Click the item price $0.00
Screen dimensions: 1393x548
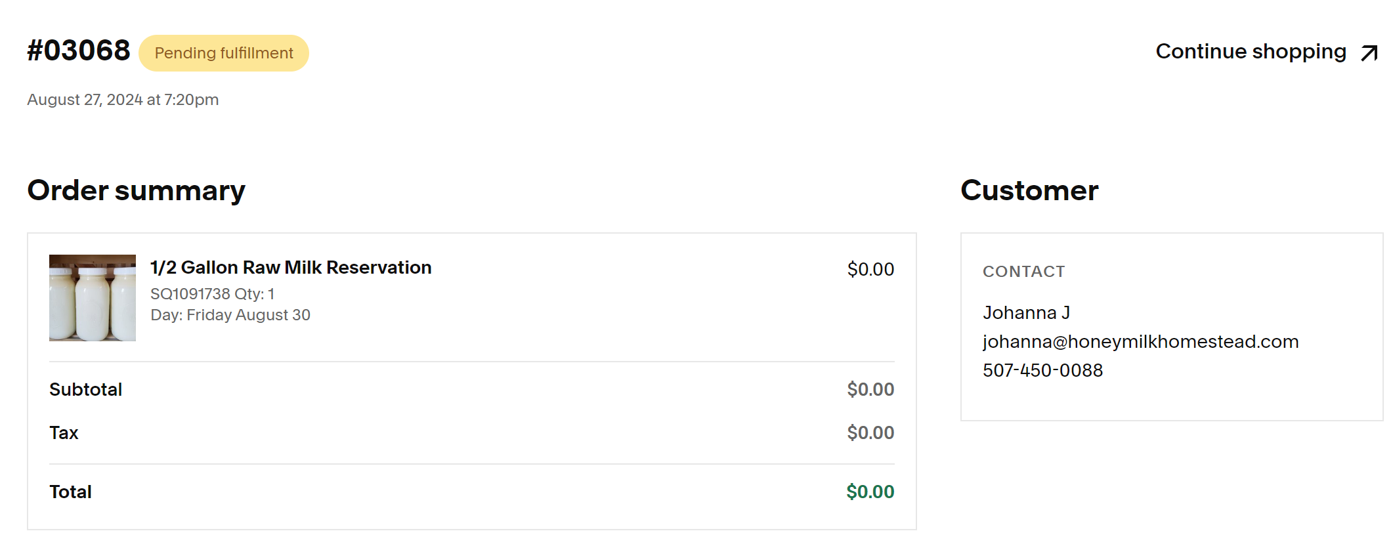point(870,269)
